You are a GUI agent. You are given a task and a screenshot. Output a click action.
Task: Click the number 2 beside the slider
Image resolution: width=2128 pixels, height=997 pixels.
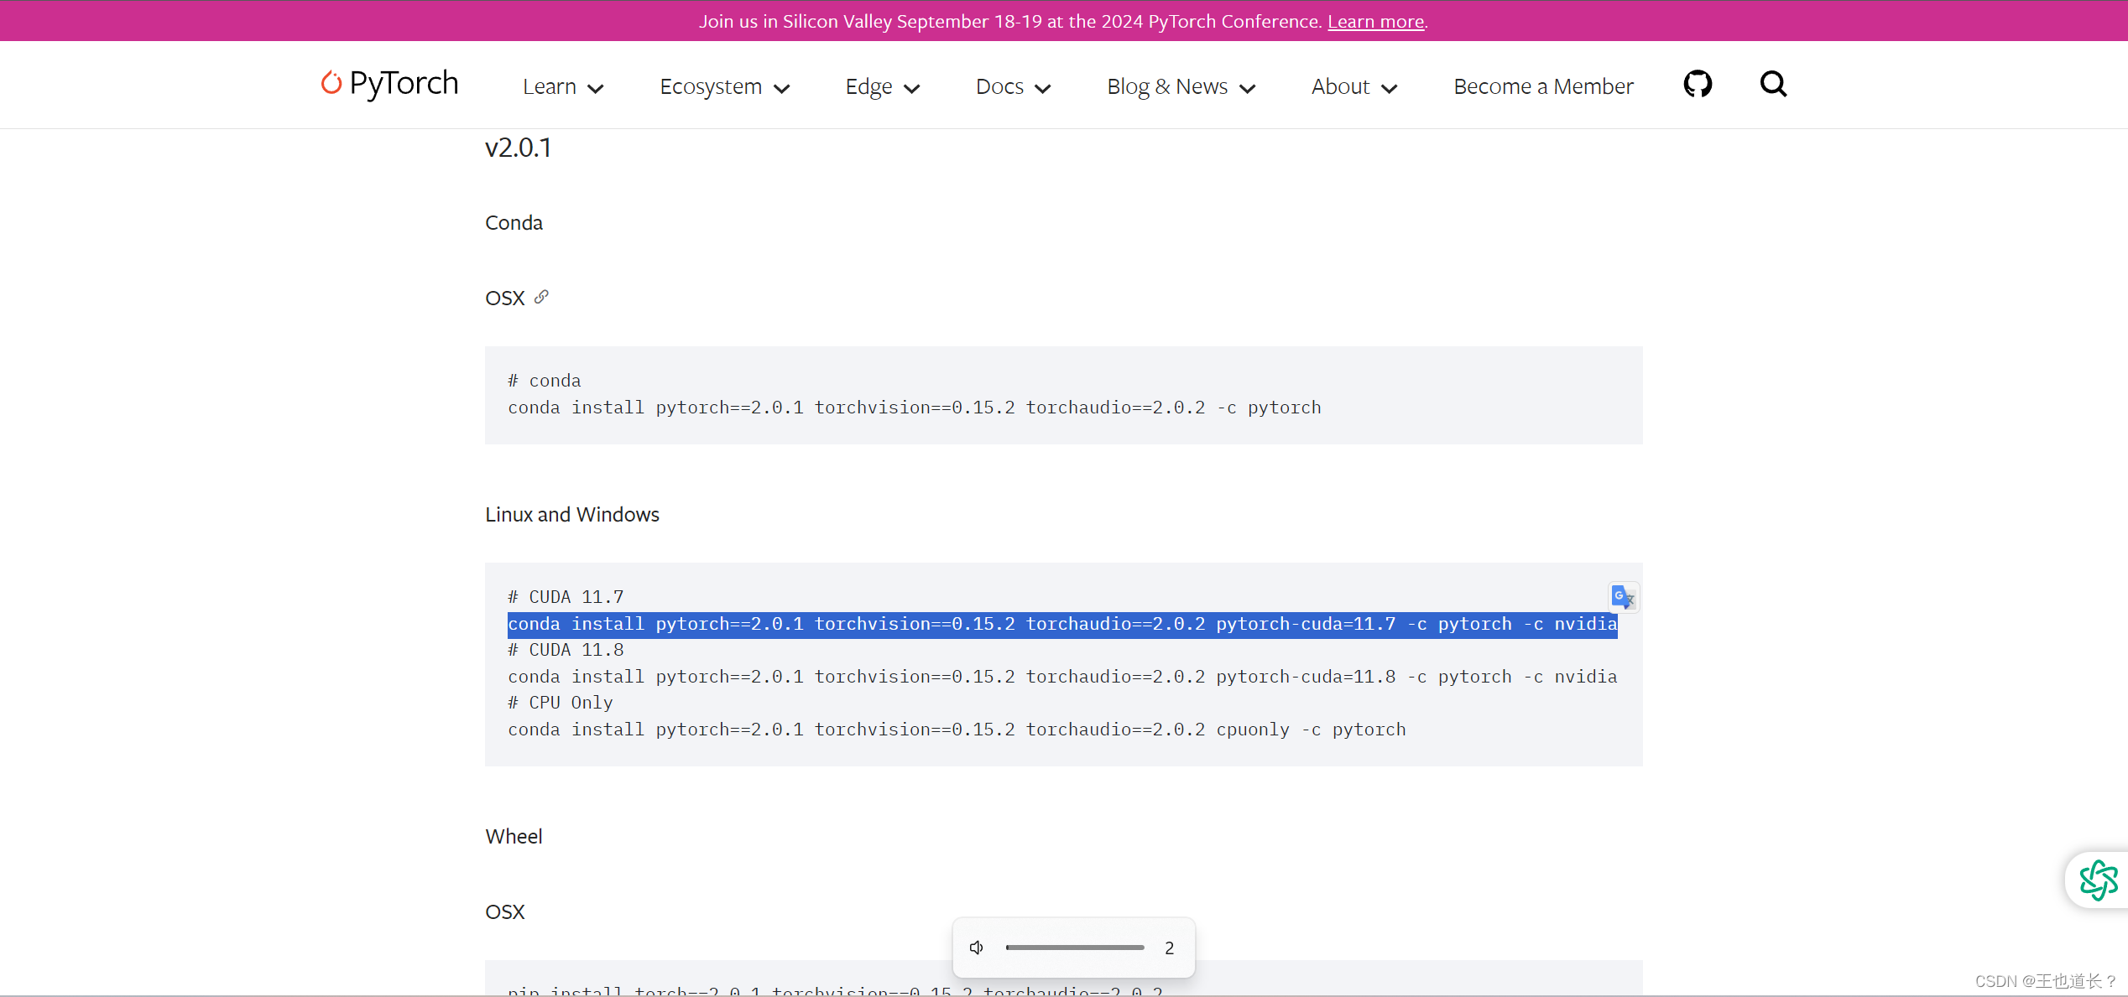click(x=1169, y=948)
